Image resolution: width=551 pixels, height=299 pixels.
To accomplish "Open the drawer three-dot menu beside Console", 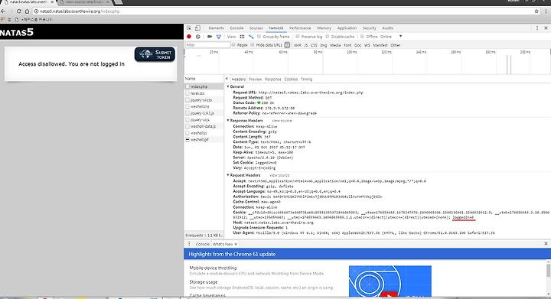I will pyautogui.click(x=189, y=244).
